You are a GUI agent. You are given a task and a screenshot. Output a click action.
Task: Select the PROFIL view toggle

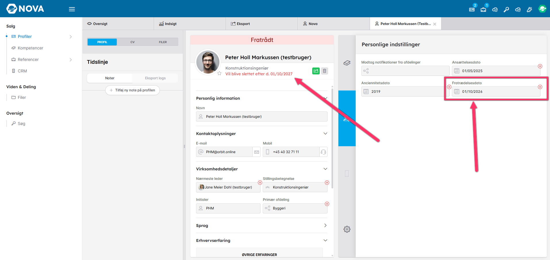102,42
